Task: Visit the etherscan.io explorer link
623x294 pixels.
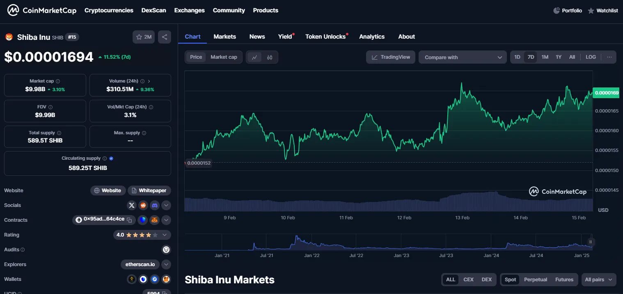Action: click(140, 264)
